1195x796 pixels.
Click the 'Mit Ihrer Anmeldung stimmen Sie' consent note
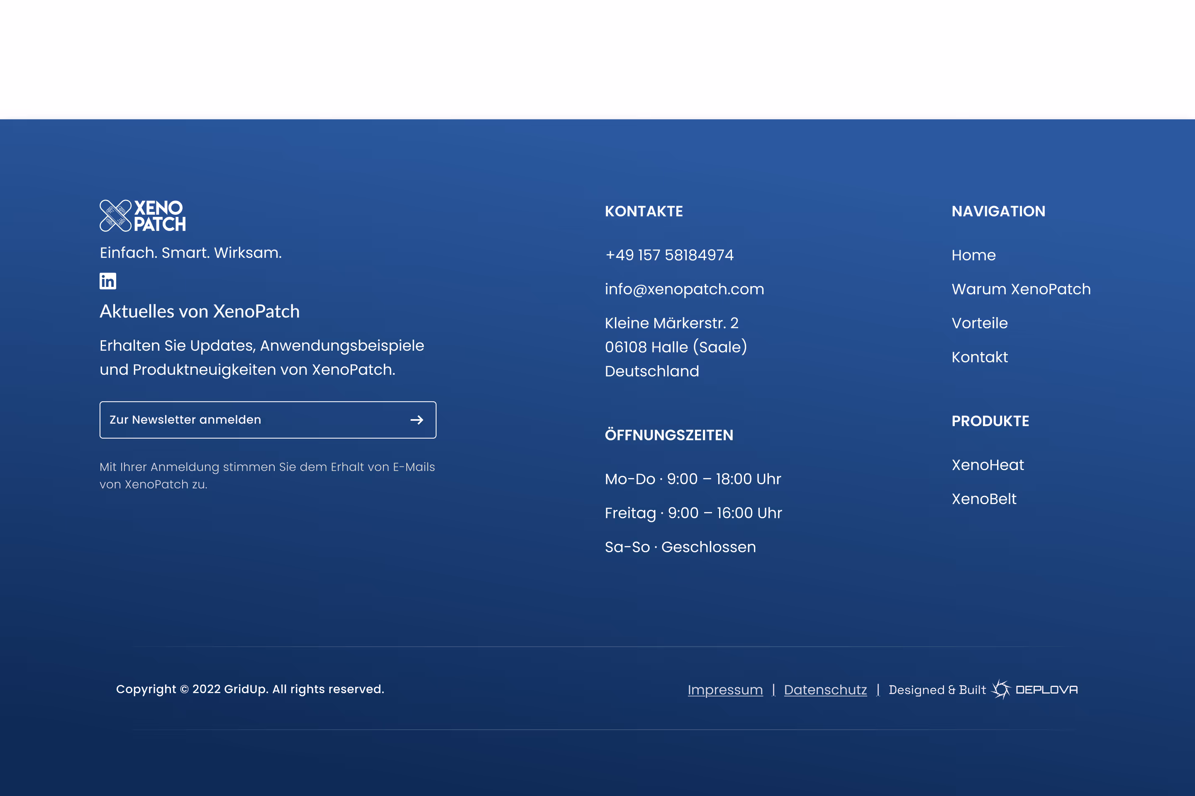(x=267, y=475)
